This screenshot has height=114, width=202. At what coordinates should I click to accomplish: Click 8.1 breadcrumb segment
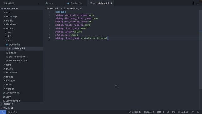pos(58,9)
